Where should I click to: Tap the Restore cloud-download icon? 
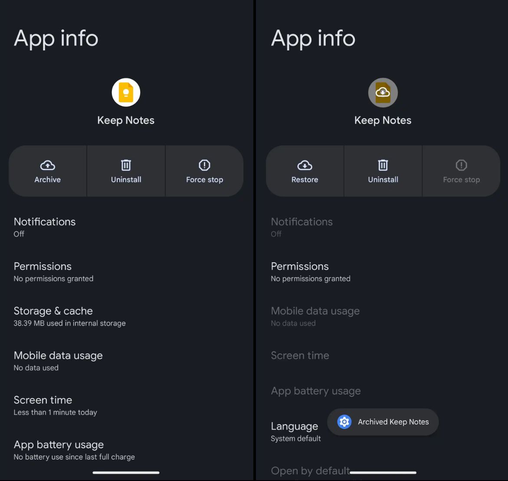[x=305, y=165]
